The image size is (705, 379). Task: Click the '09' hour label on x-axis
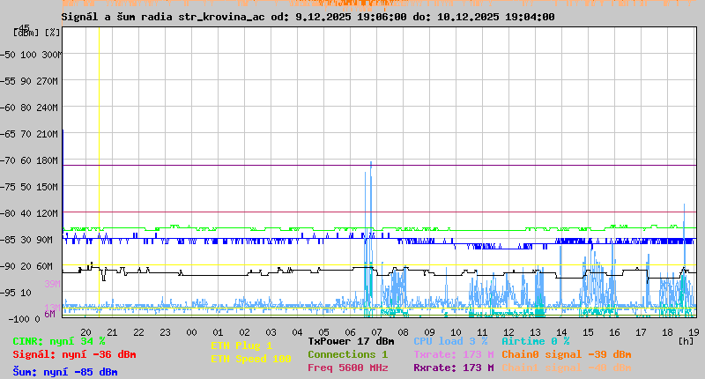click(x=429, y=332)
